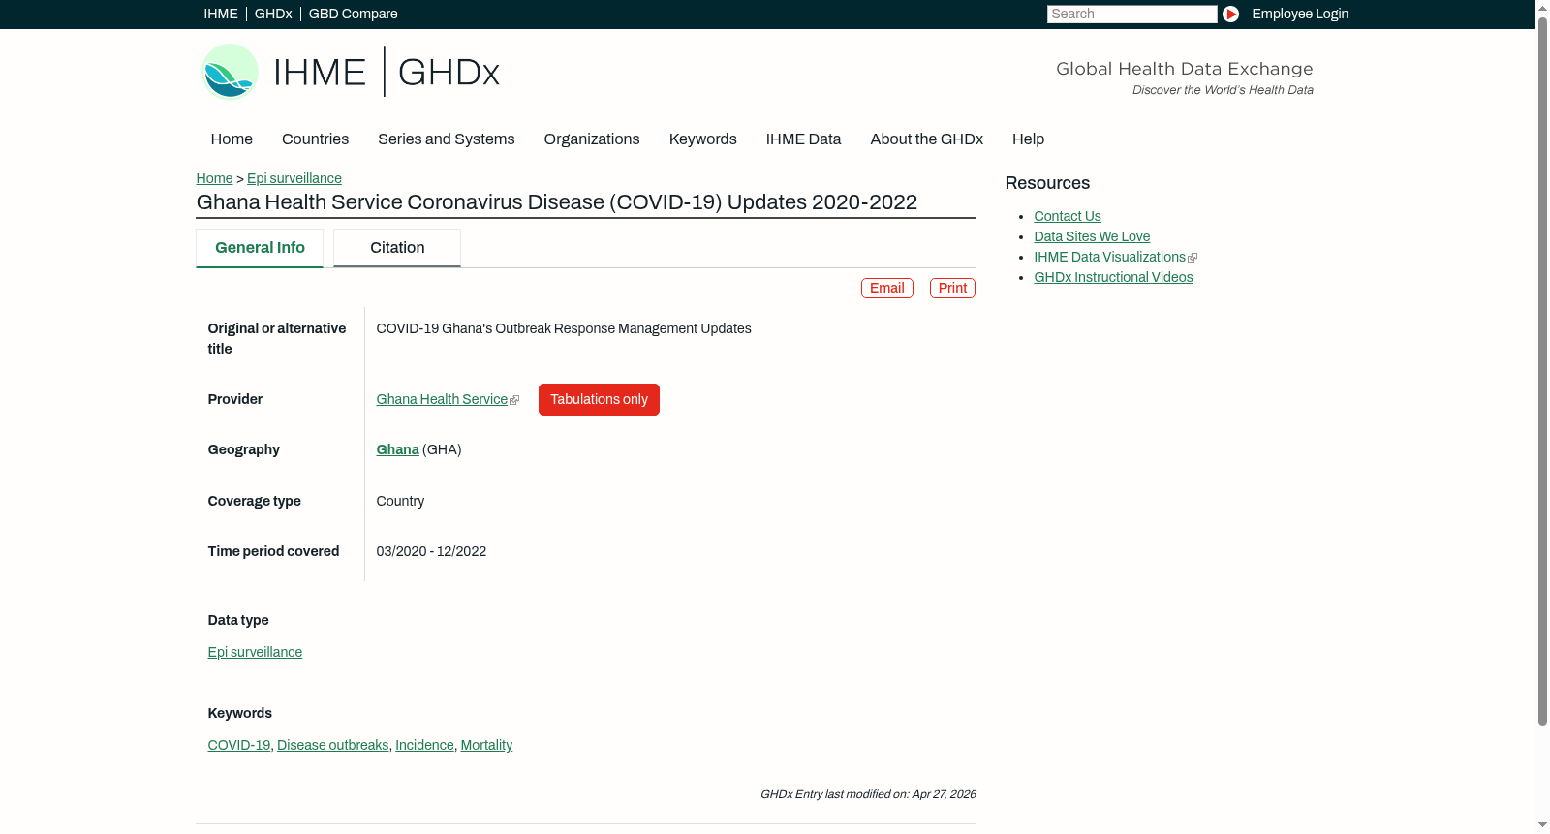Switch to the Citation tab
This screenshot has width=1550, height=834.
(x=397, y=248)
